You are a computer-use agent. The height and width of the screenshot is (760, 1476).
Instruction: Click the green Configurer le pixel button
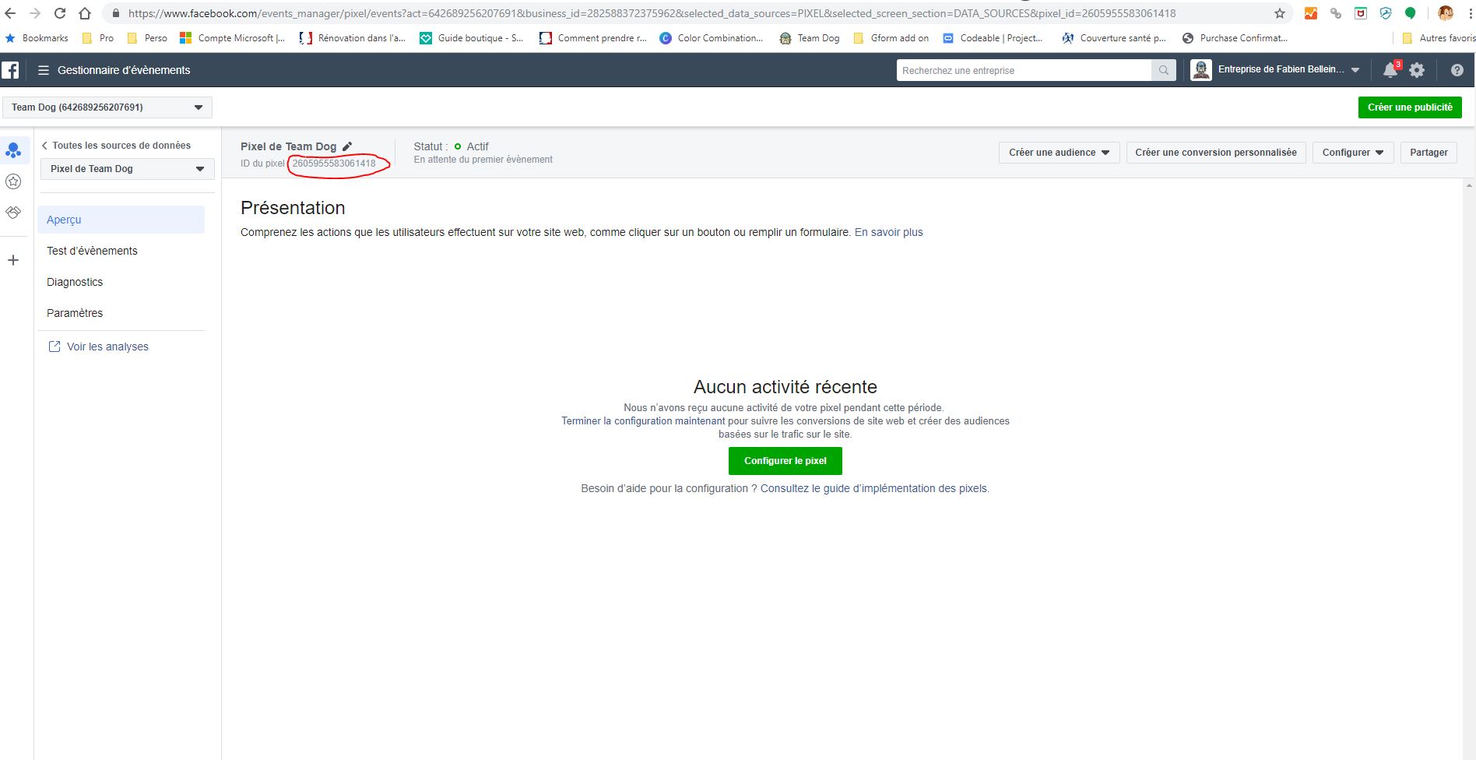785,461
